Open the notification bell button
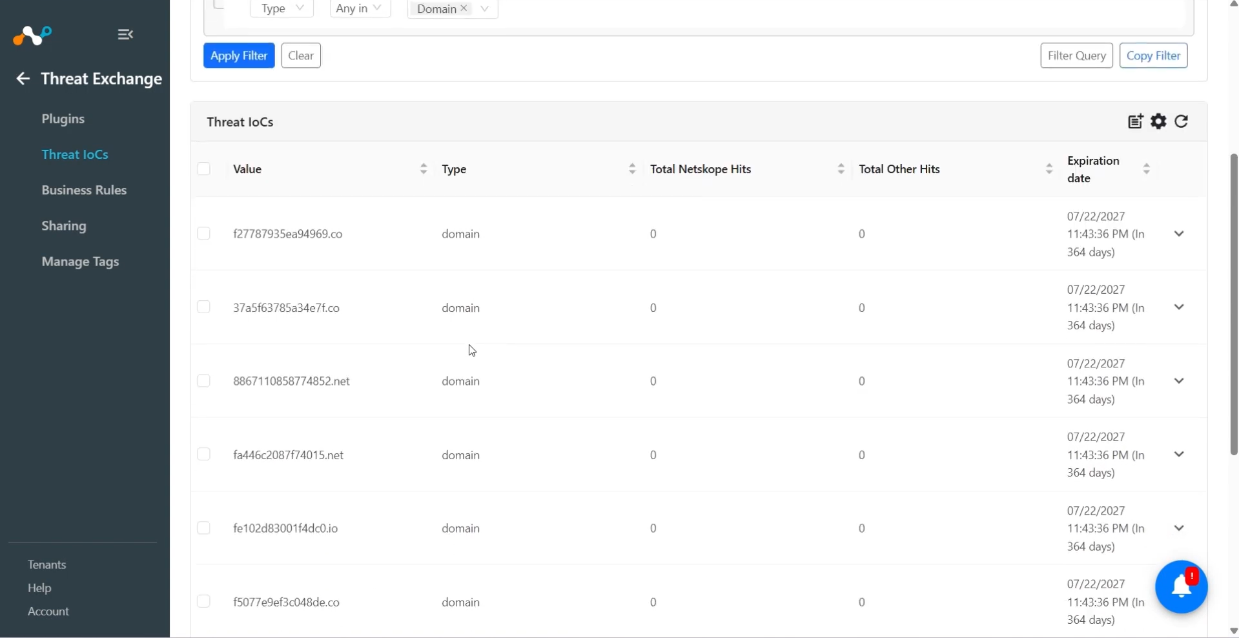The image size is (1239, 638). 1181,586
